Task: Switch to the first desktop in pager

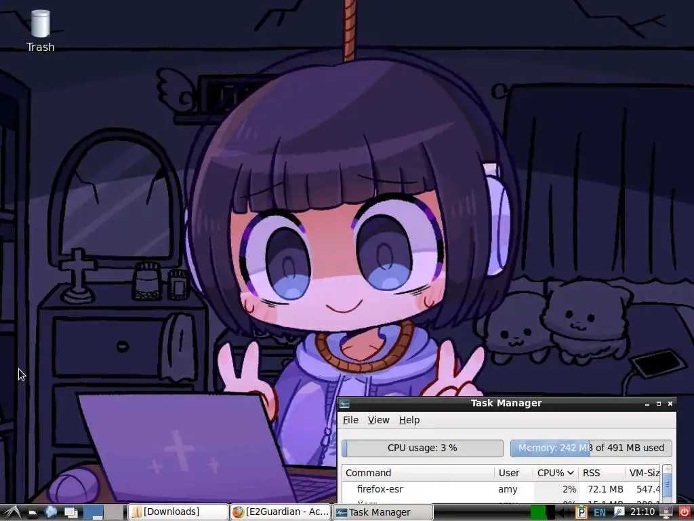Action: [94, 512]
